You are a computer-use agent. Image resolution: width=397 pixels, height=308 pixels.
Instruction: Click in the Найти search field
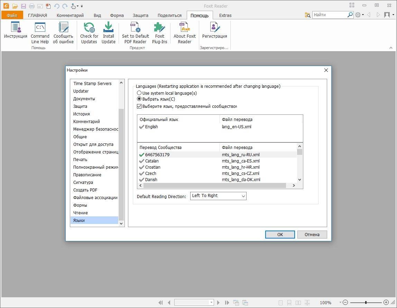(330, 15)
